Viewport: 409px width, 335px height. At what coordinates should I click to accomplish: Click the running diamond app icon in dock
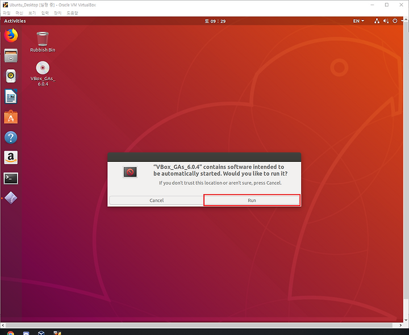click(11, 198)
